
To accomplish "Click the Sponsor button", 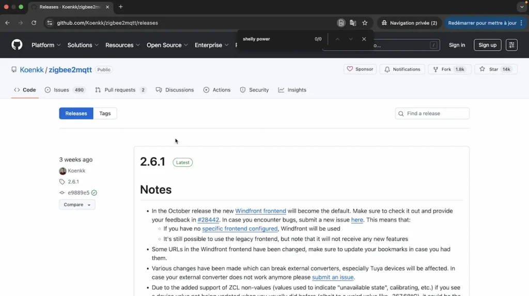I will [x=360, y=69].
